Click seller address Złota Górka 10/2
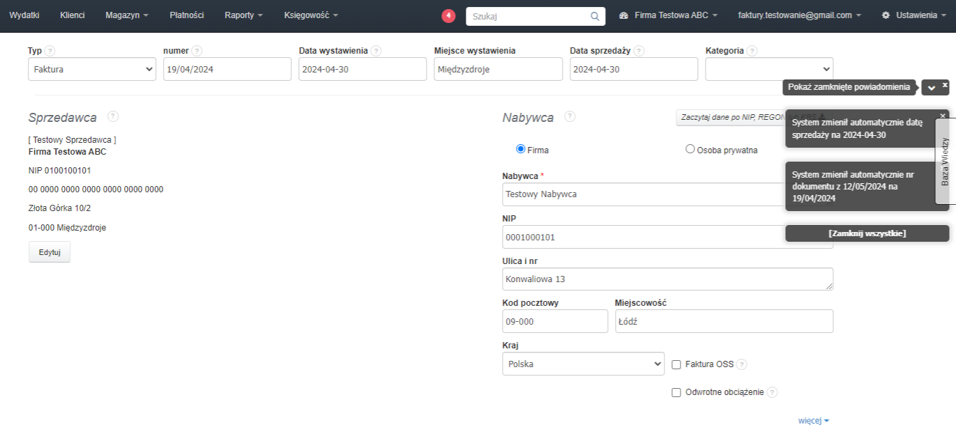 pos(60,208)
